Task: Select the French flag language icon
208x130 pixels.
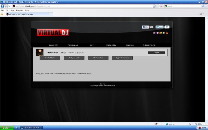Action: pos(157,33)
